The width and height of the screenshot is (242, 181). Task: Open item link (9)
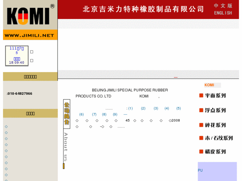[115, 115]
